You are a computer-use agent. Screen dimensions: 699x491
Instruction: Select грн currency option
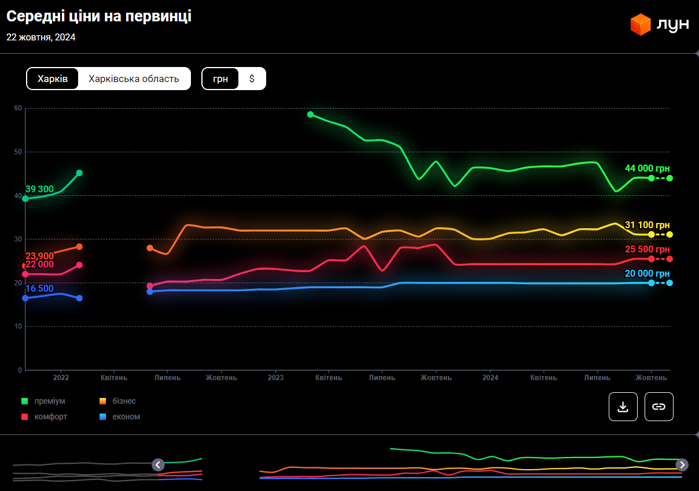[220, 79]
